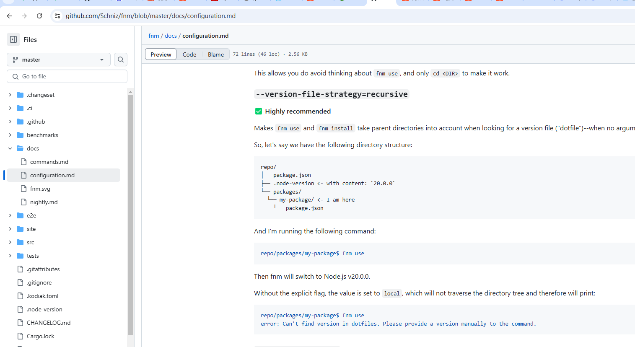This screenshot has width=635, height=347.
Task: Click the --version-file-strategy=recursive heading
Action: pos(332,94)
